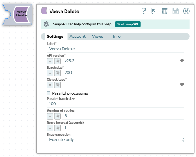
Task: Switch to the Account tab
Action: tap(77, 36)
